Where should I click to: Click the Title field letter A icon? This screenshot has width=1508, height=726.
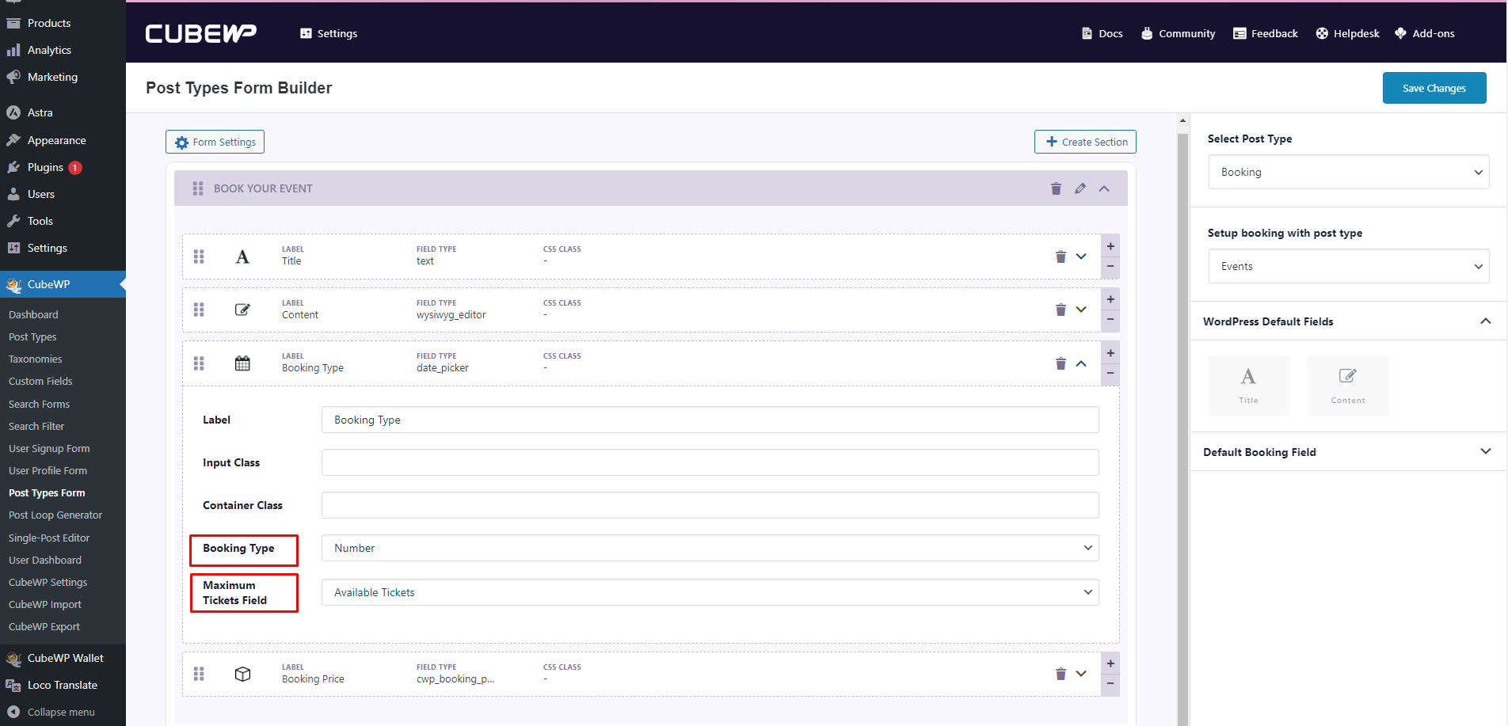pyautogui.click(x=242, y=257)
